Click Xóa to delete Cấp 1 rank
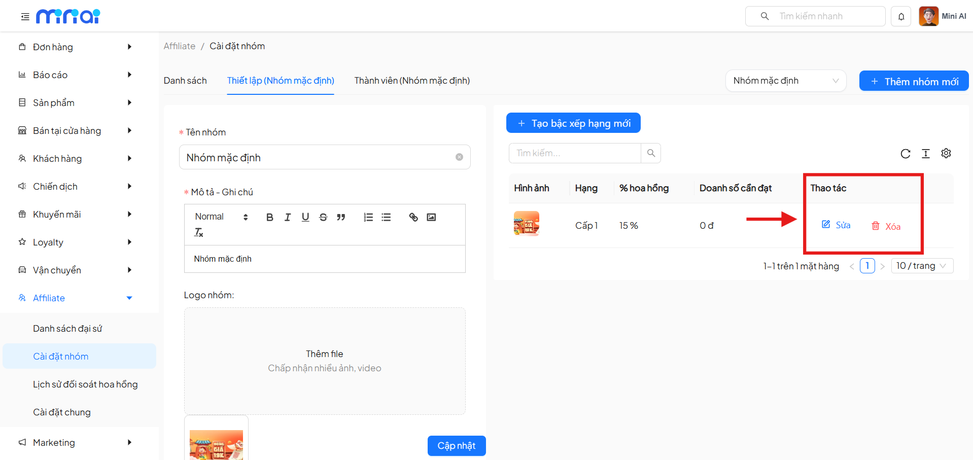The height and width of the screenshot is (460, 973). [886, 226]
